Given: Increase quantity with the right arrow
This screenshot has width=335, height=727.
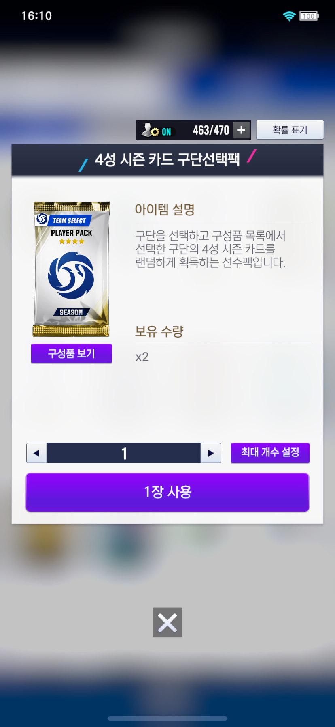Looking at the screenshot, I should (210, 453).
